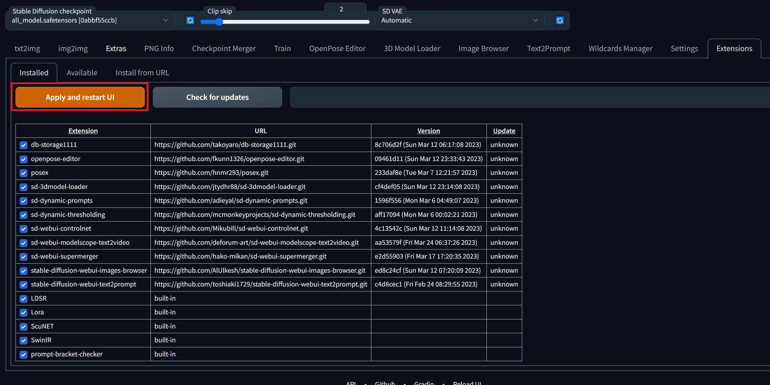Screen dimensions: 770x385
Task: Click the refresh checkpoint list icon
Action: [190, 20]
